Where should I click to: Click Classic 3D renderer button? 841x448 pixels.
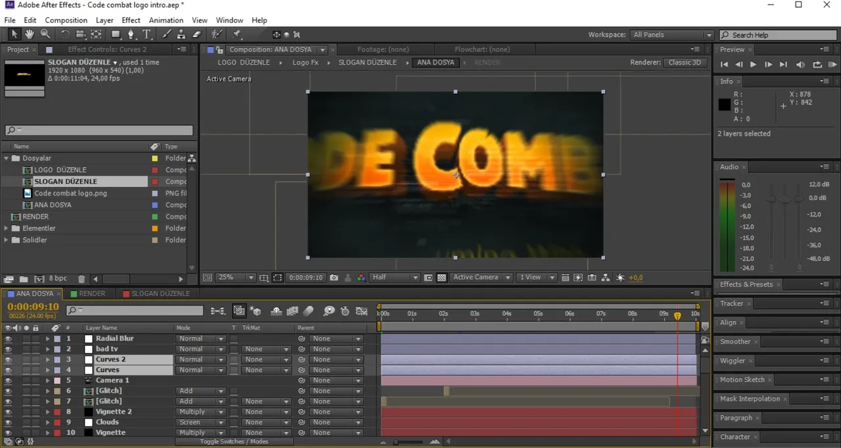click(685, 62)
